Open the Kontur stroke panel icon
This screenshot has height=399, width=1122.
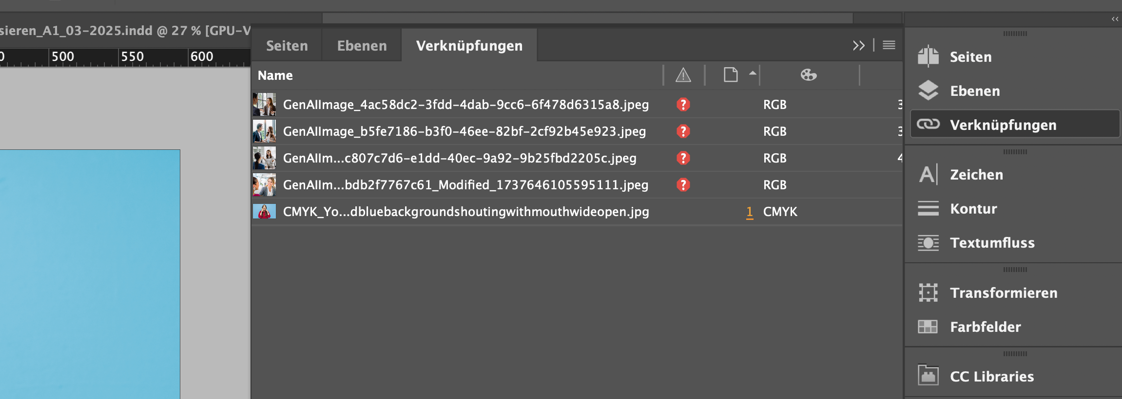(x=929, y=208)
